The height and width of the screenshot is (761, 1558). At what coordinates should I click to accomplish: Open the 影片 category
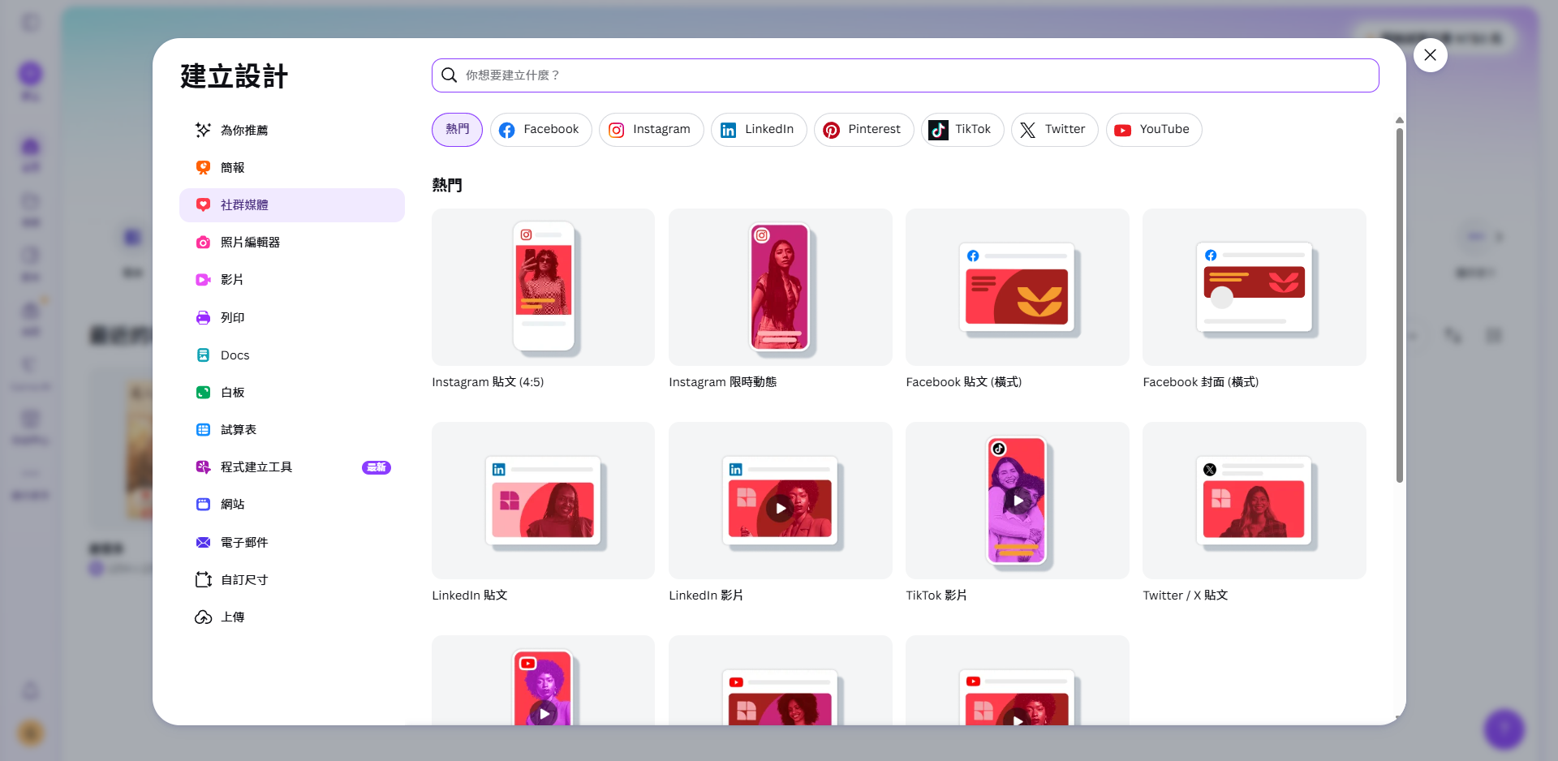point(292,280)
